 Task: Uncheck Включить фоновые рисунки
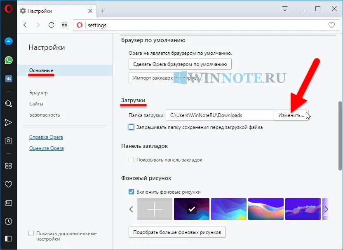point(131,192)
